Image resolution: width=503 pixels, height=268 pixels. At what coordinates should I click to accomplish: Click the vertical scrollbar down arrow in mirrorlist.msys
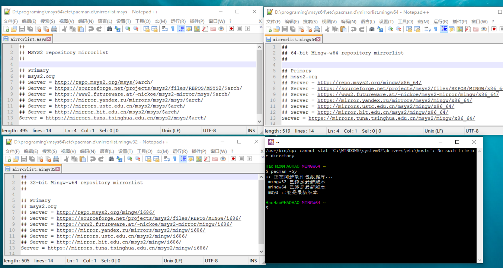[259, 121]
